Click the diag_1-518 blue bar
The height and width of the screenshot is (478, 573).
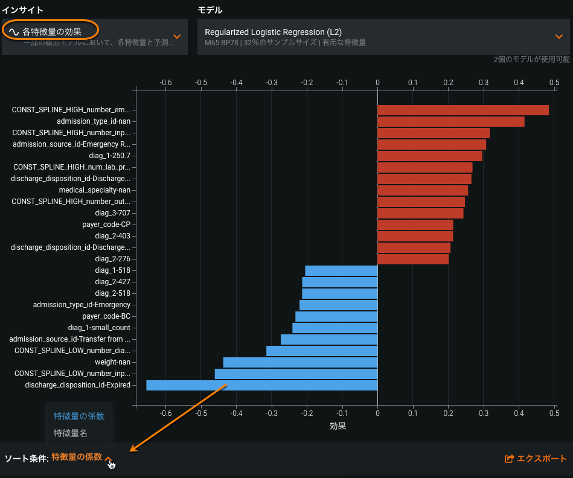pos(341,270)
